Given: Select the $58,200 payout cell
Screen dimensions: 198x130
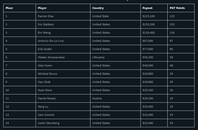Looking at the screenshot, I should [x=148, y=57].
